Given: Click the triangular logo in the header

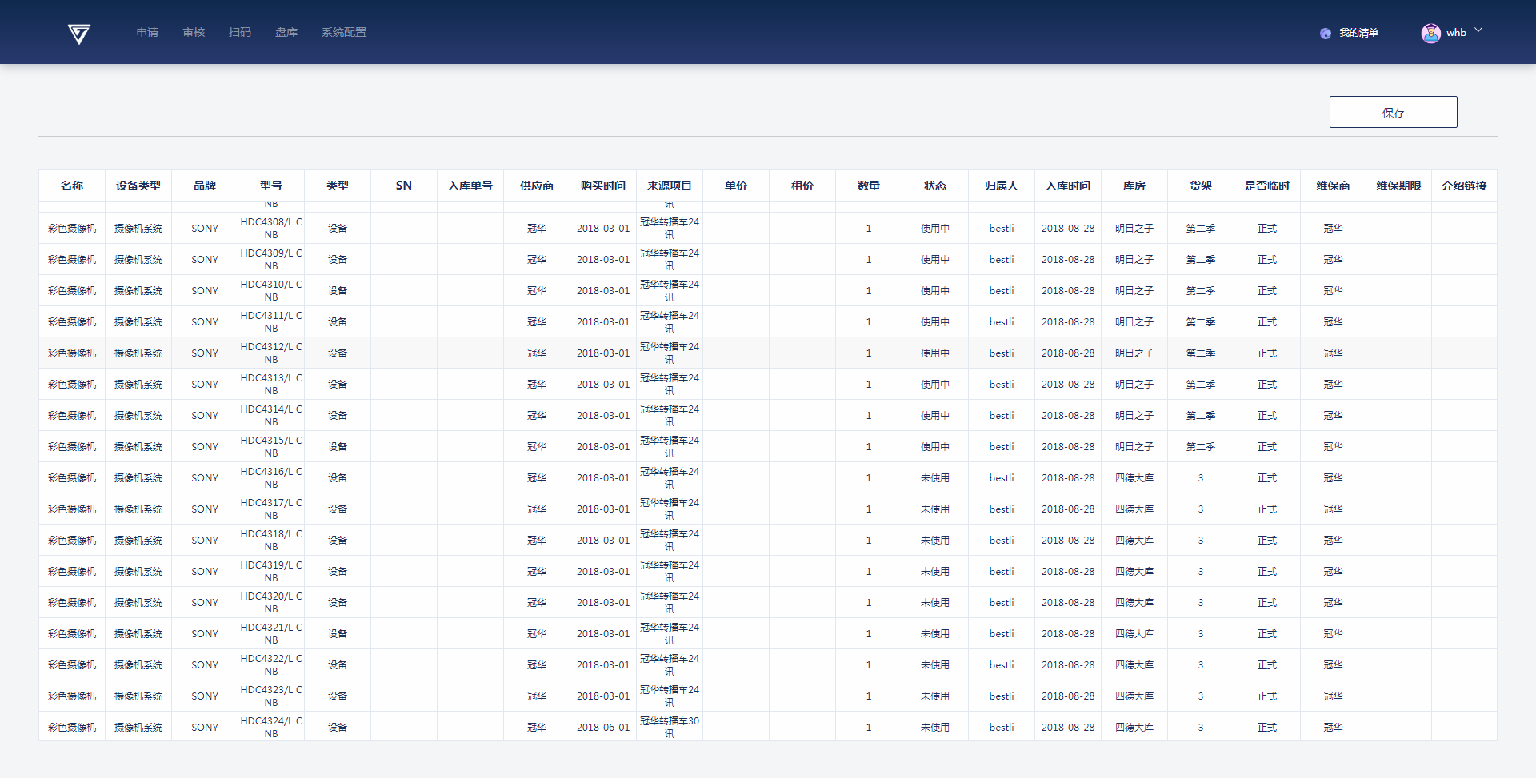Looking at the screenshot, I should 78,34.
